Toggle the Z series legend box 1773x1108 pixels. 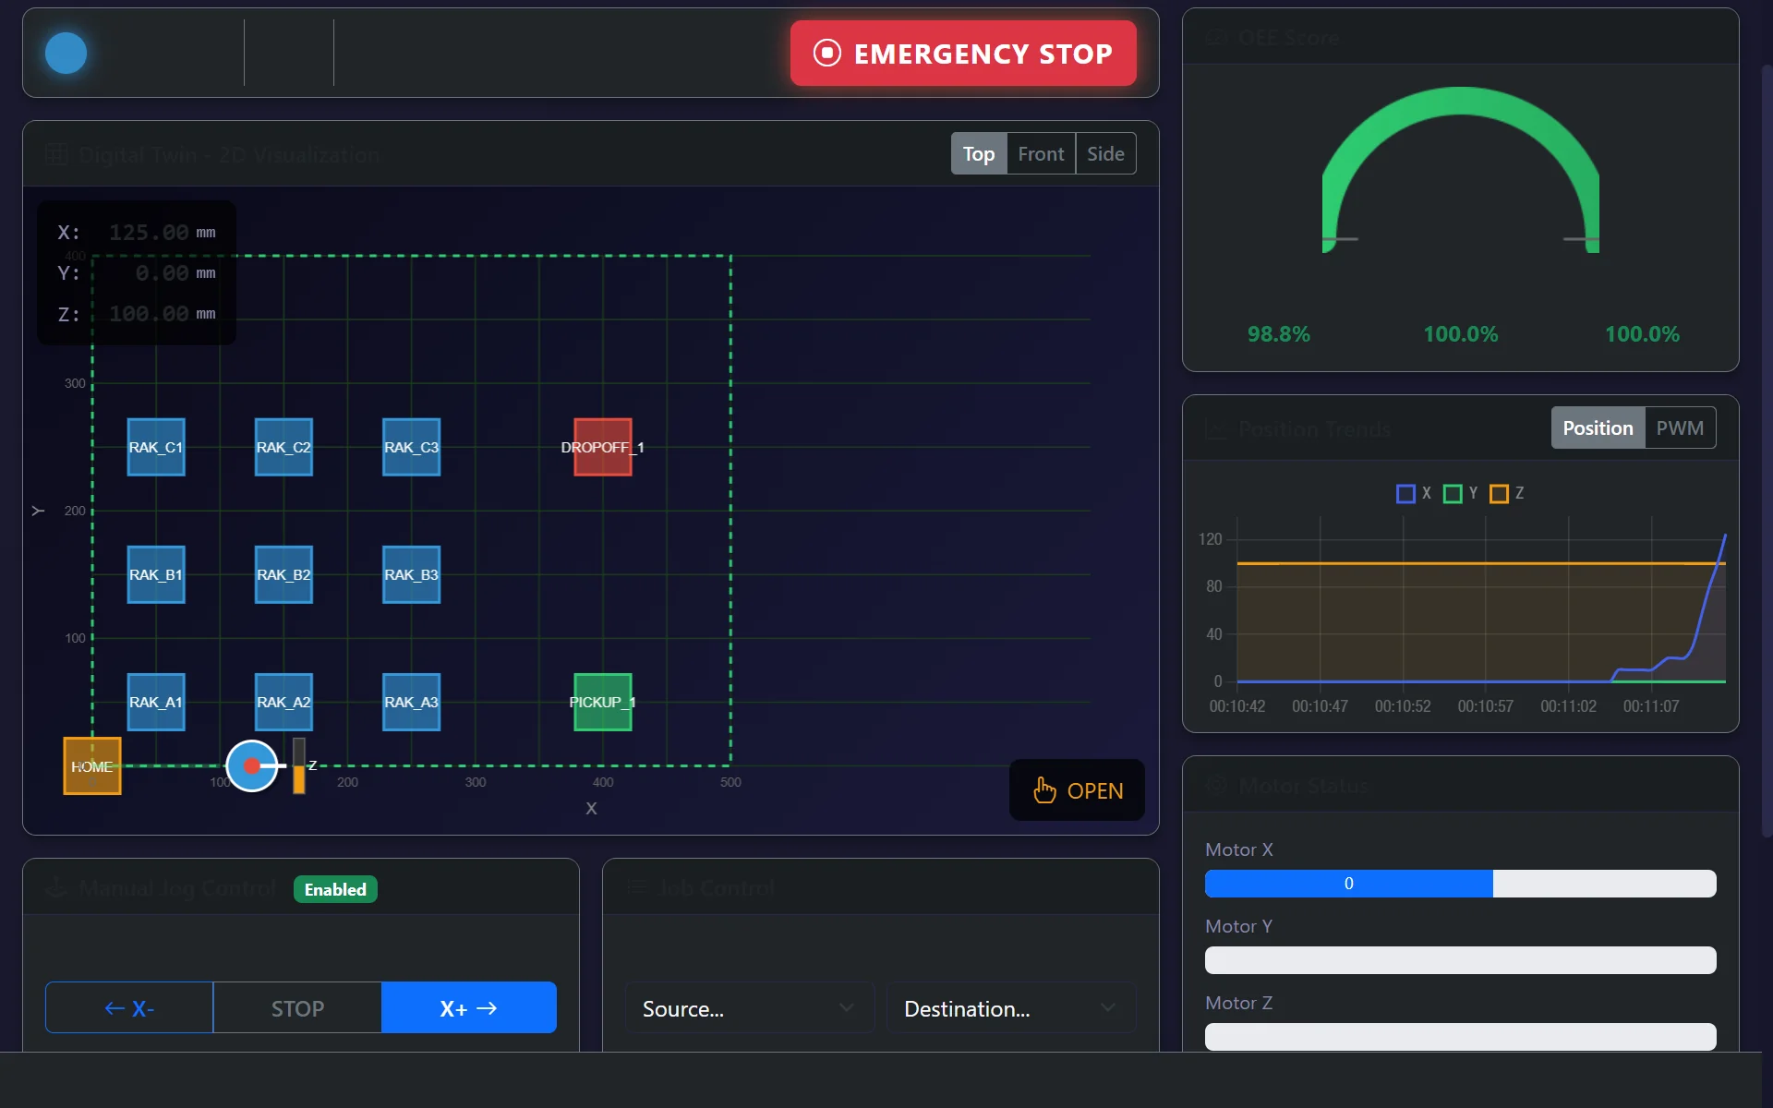click(1500, 494)
